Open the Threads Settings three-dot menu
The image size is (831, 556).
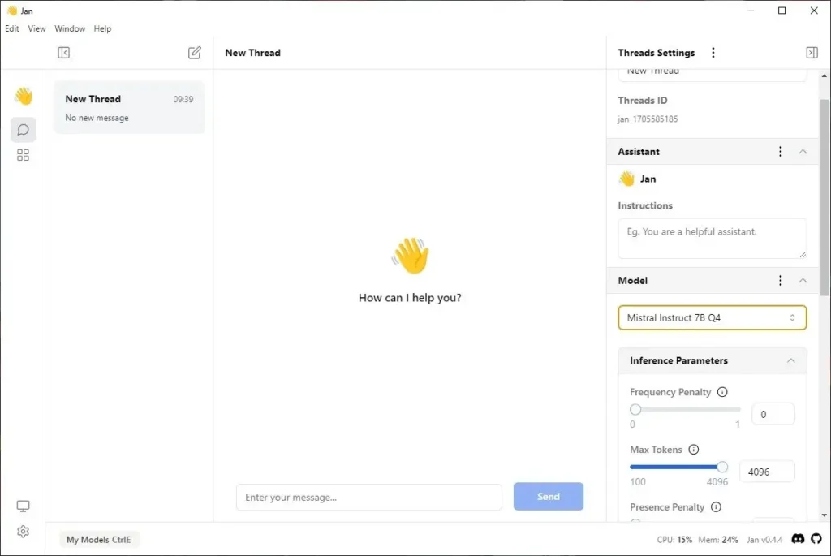click(713, 52)
